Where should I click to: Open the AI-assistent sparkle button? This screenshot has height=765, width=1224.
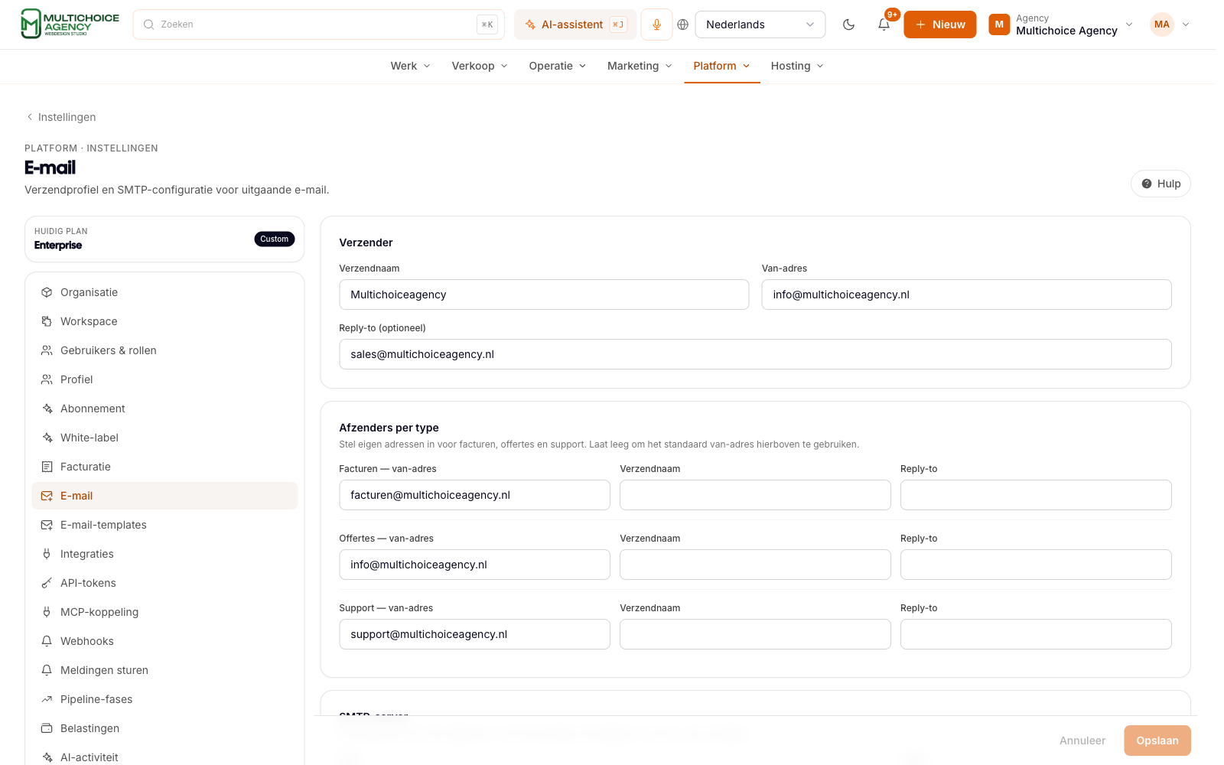coord(575,24)
